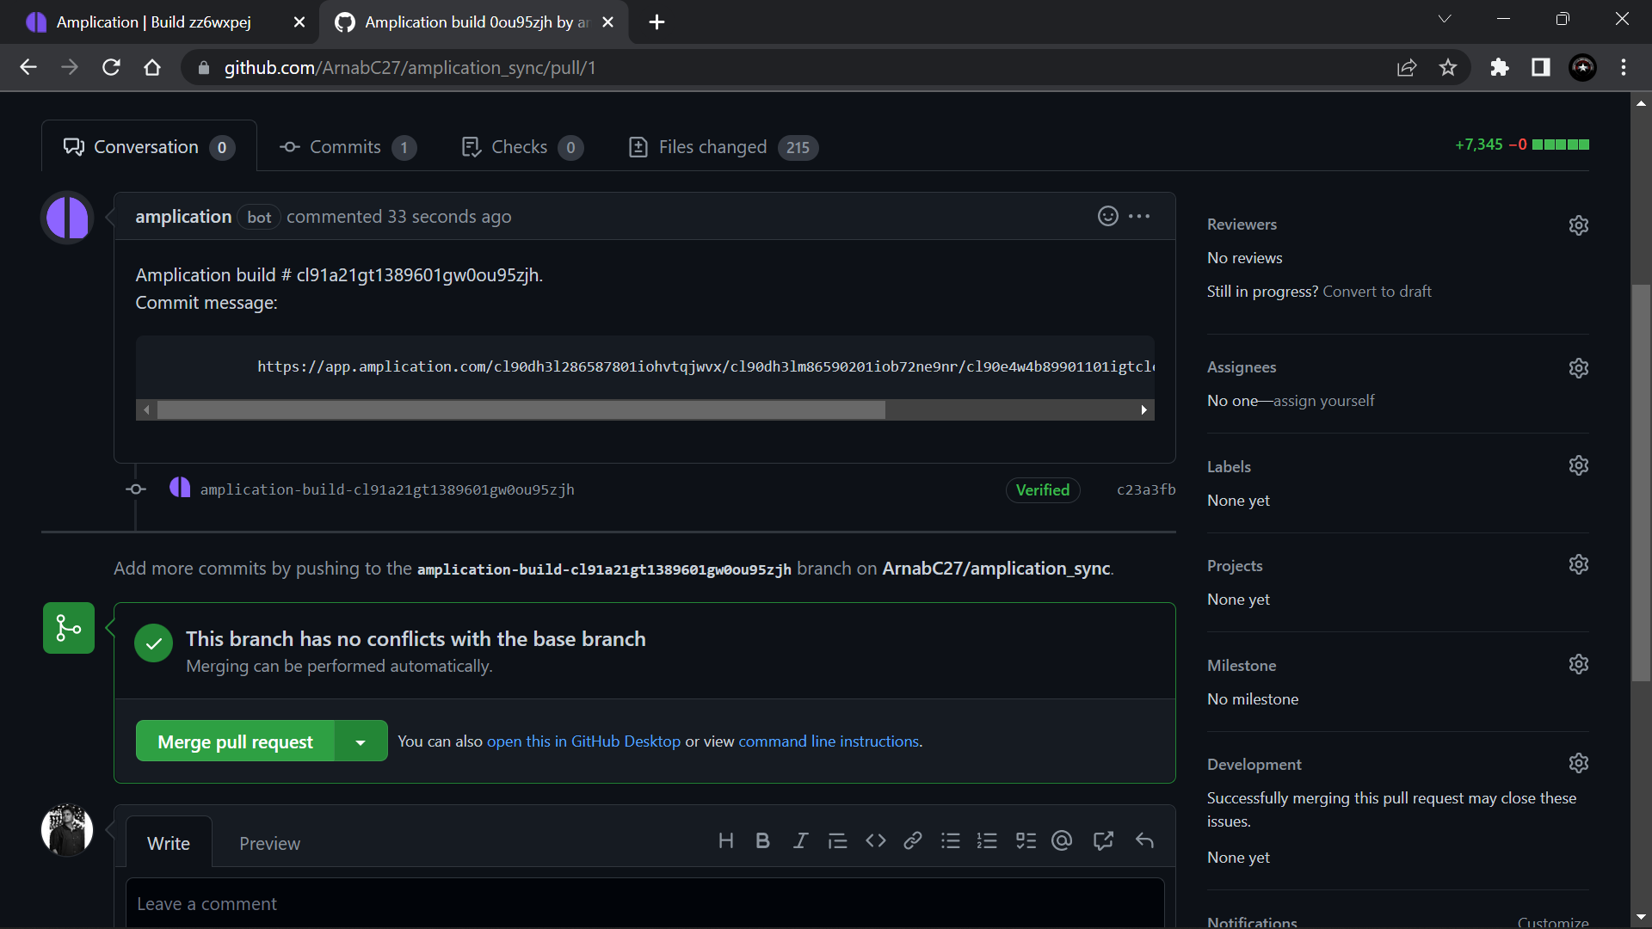Switch to the Files changed tab

pyautogui.click(x=712, y=147)
